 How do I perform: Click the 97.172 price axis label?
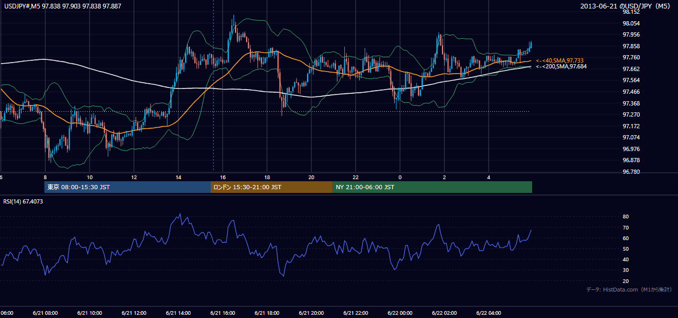(631, 126)
